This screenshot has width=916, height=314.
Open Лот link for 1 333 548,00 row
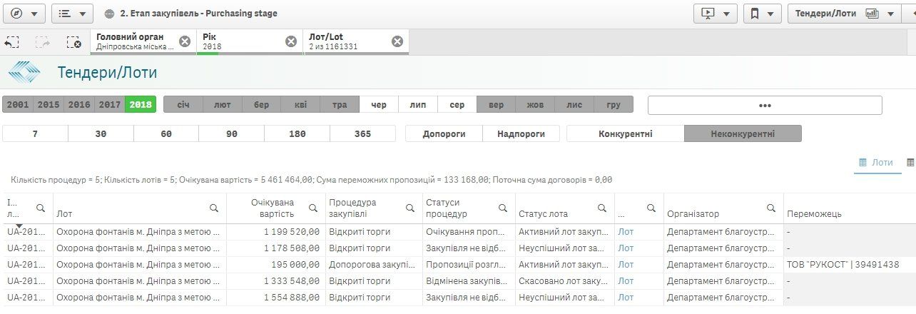626,280
